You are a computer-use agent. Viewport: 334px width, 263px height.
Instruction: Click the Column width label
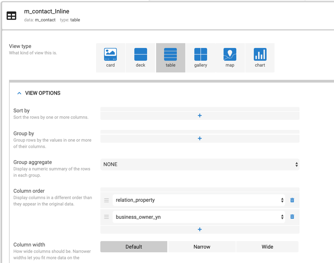pos(29,245)
